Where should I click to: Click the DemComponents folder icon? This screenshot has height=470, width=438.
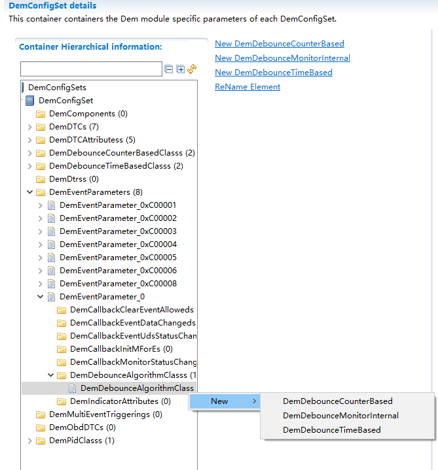pyautogui.click(x=41, y=114)
